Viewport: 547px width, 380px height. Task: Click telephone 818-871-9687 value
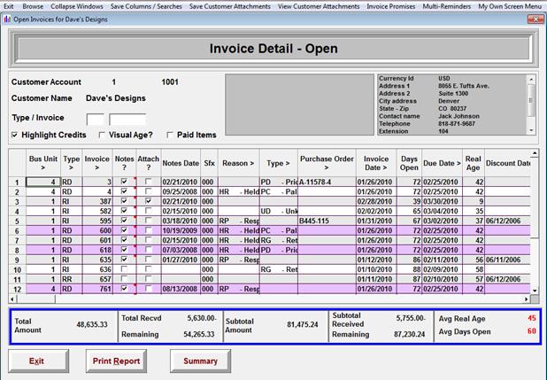(x=457, y=124)
